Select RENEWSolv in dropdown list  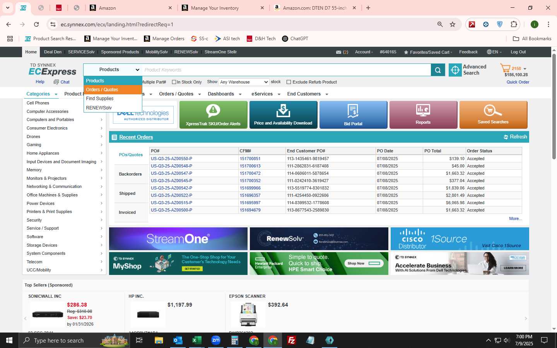[113, 108]
